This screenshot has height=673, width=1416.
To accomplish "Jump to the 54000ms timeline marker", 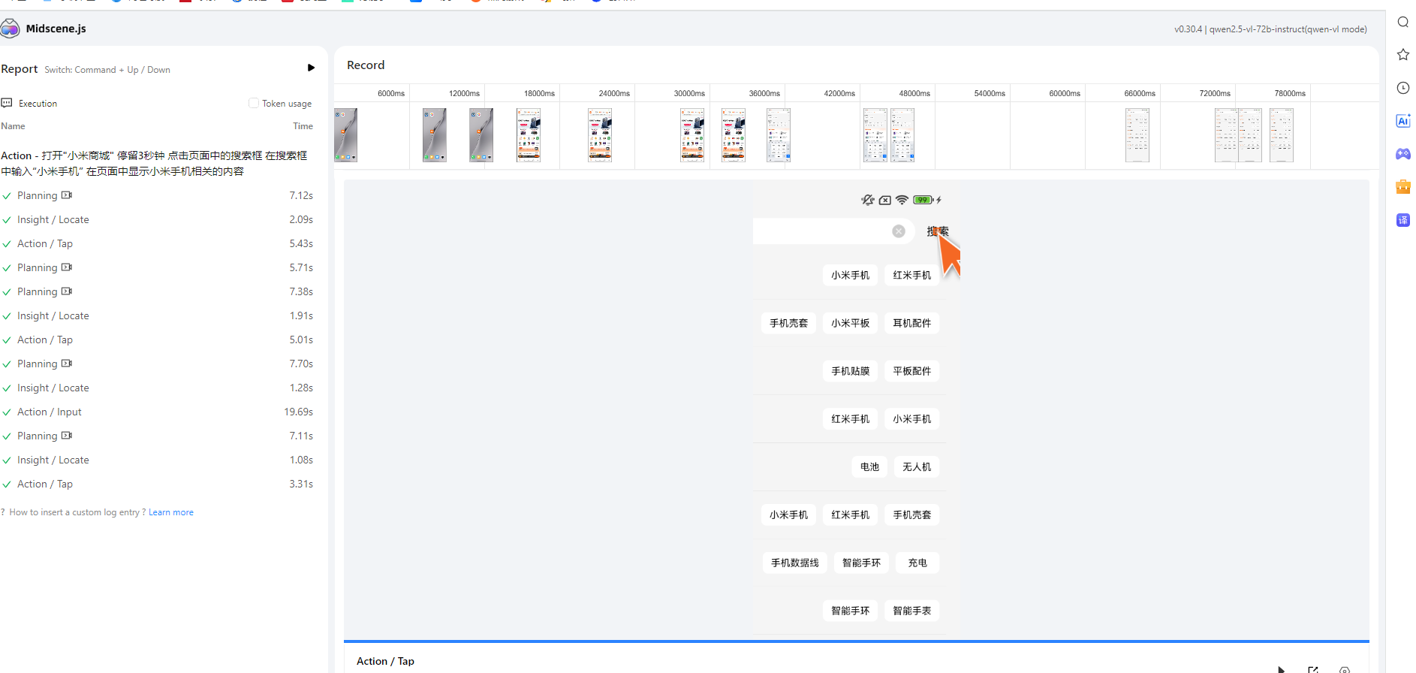I will (x=990, y=93).
